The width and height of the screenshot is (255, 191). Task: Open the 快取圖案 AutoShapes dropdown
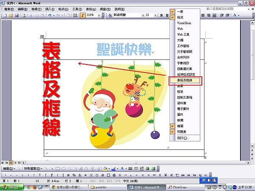[33, 169]
